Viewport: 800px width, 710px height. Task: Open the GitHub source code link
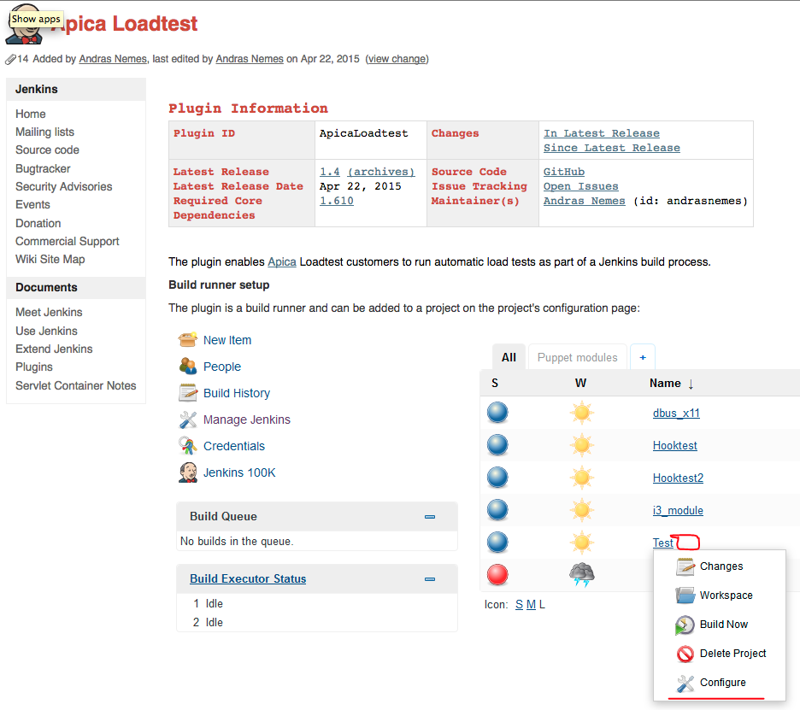click(x=564, y=172)
